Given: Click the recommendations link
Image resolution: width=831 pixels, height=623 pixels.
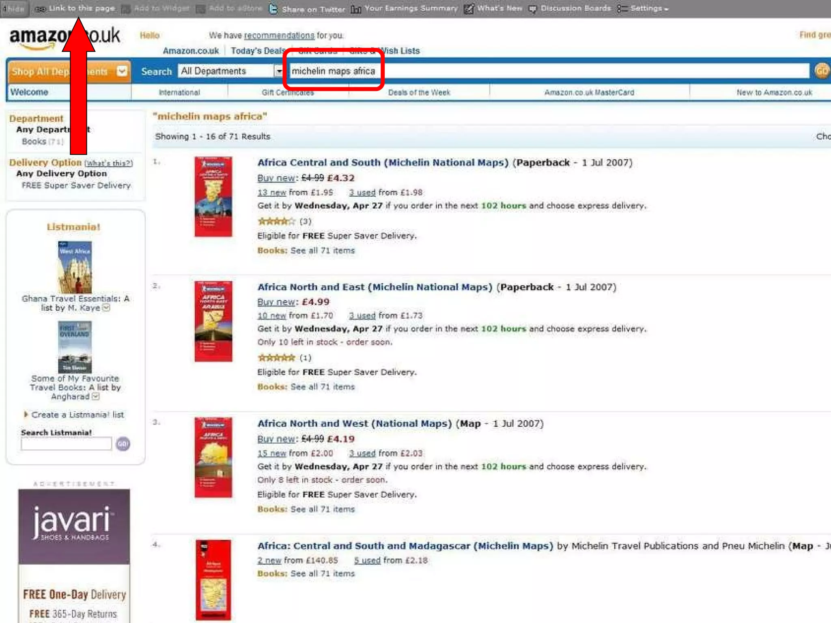Looking at the screenshot, I should [279, 35].
